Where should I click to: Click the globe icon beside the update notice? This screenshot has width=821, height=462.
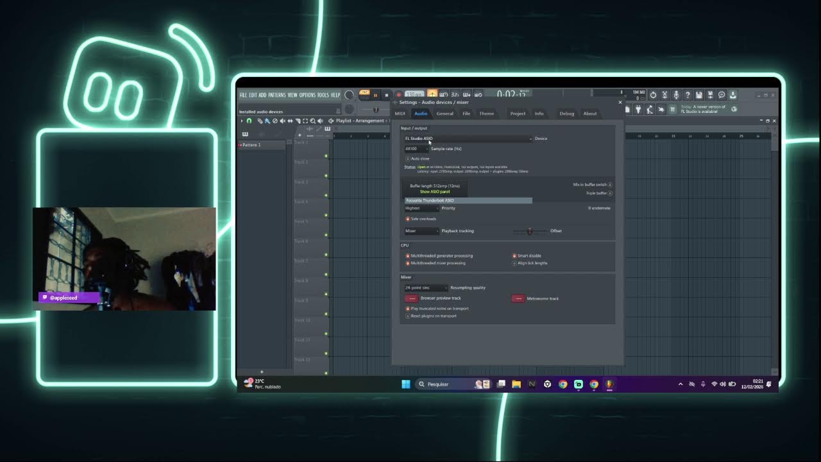point(734,109)
